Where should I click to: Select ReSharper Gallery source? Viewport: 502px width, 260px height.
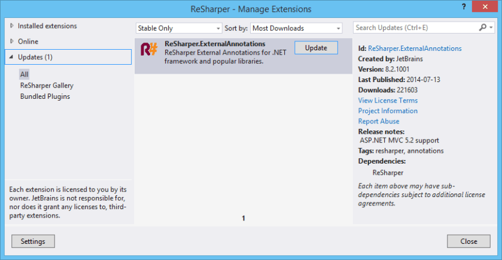pos(47,86)
